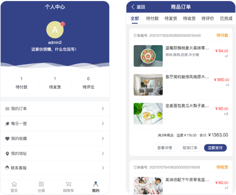Open the blueberry kiwi cereal product thumbnail
The image size is (236, 195).
tap(148, 56)
